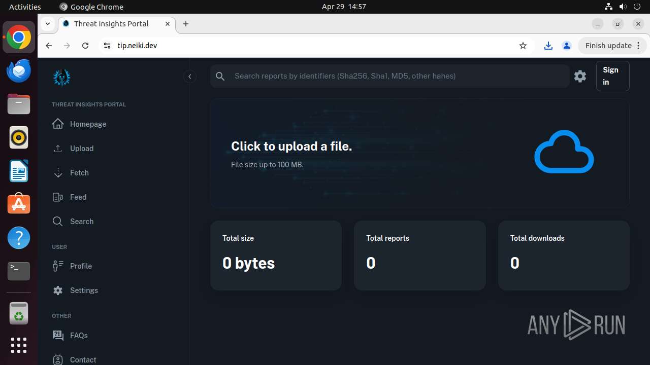Reload the page with the refresh icon
Screen dimensions: 650x365
pos(85,46)
